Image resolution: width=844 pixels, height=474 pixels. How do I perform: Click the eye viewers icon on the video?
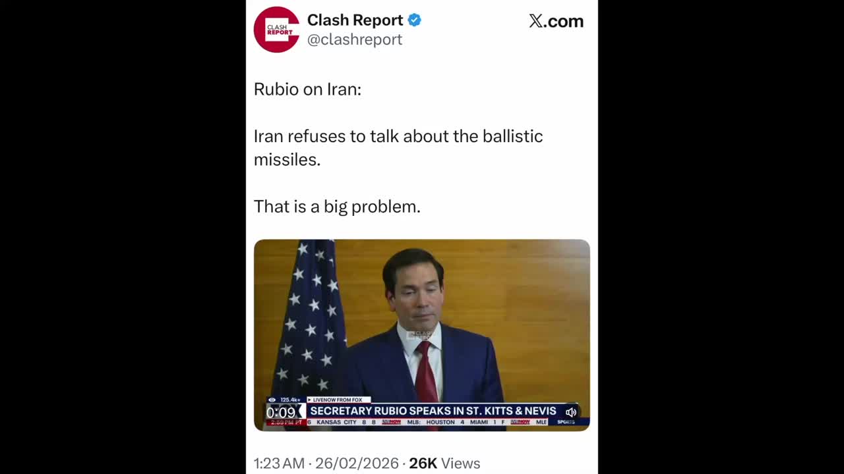tap(272, 400)
